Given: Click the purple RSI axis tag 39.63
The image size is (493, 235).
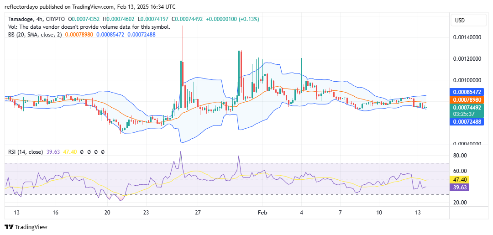Looking at the screenshot, I should pos(460,188).
